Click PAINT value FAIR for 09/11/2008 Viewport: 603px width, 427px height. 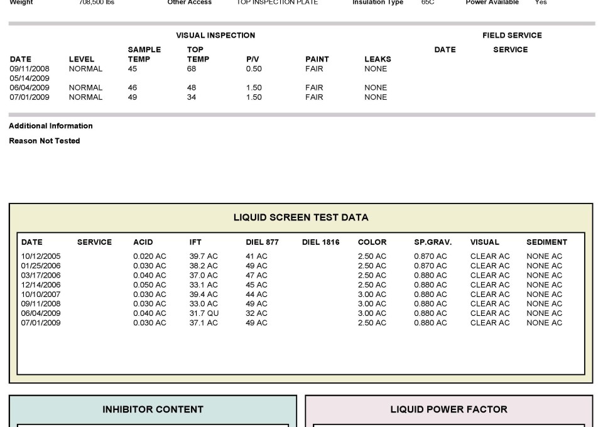pos(314,69)
